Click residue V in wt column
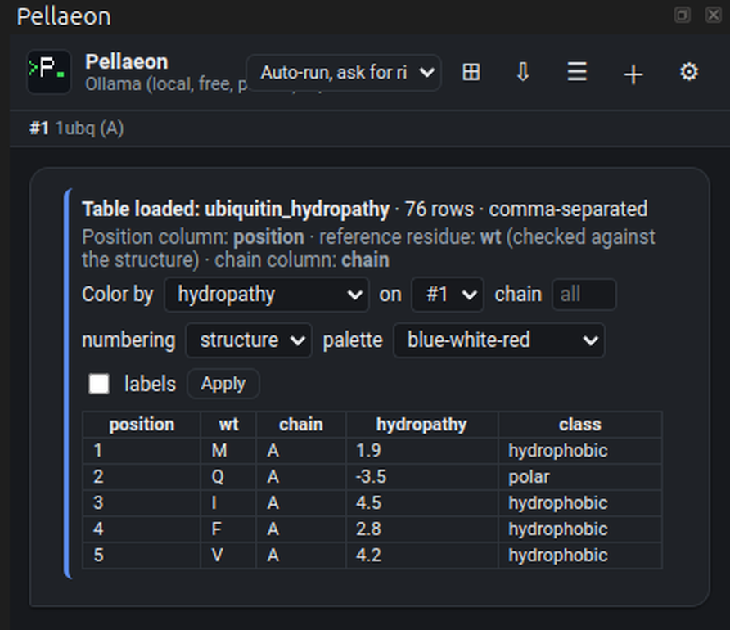The height and width of the screenshot is (630, 730). [x=218, y=555]
